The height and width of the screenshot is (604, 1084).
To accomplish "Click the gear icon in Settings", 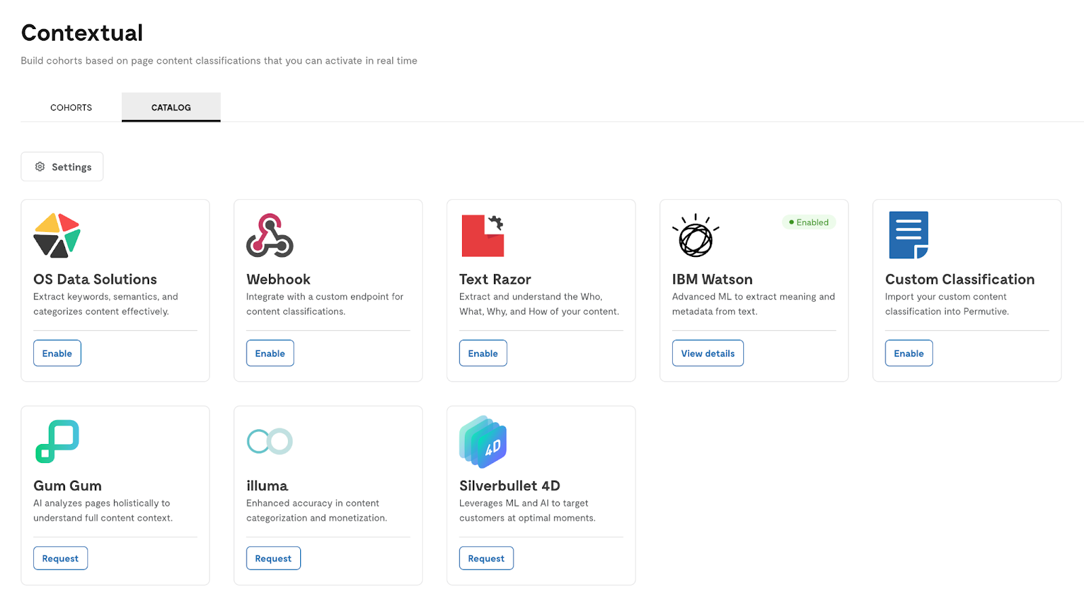I will (40, 167).
